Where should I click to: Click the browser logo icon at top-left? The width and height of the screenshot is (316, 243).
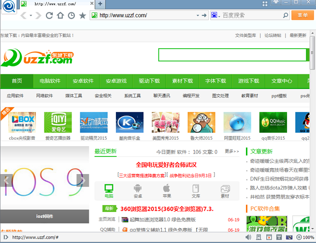pos(9,6)
